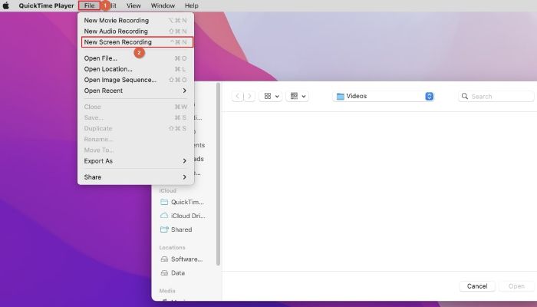Choose New Screen Recording
The image size is (537, 307).
[x=137, y=42]
